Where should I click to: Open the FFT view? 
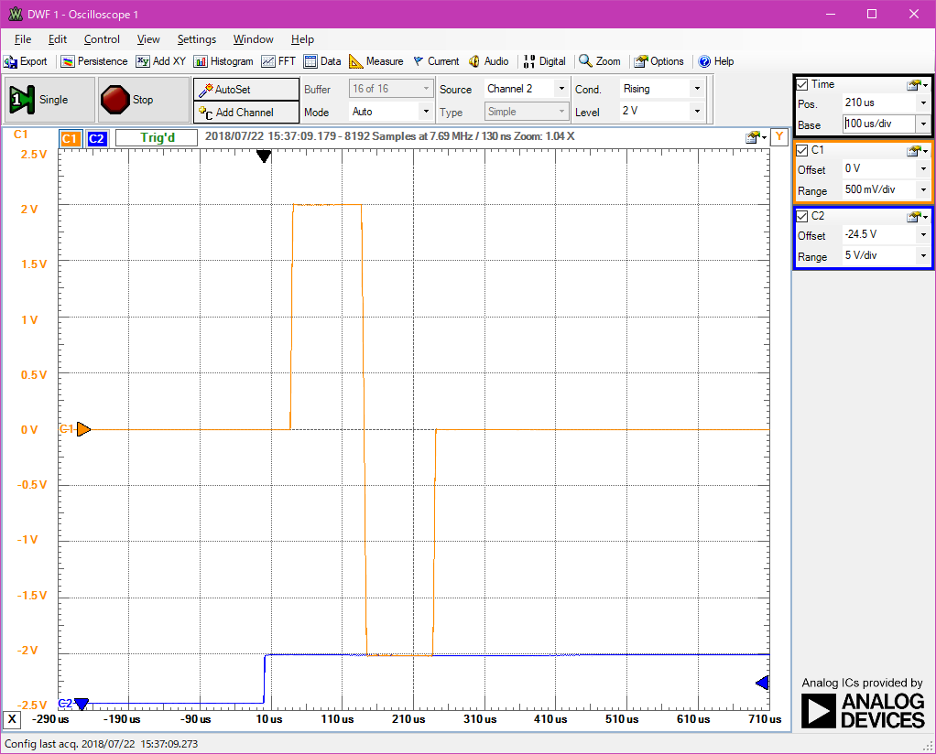point(278,61)
